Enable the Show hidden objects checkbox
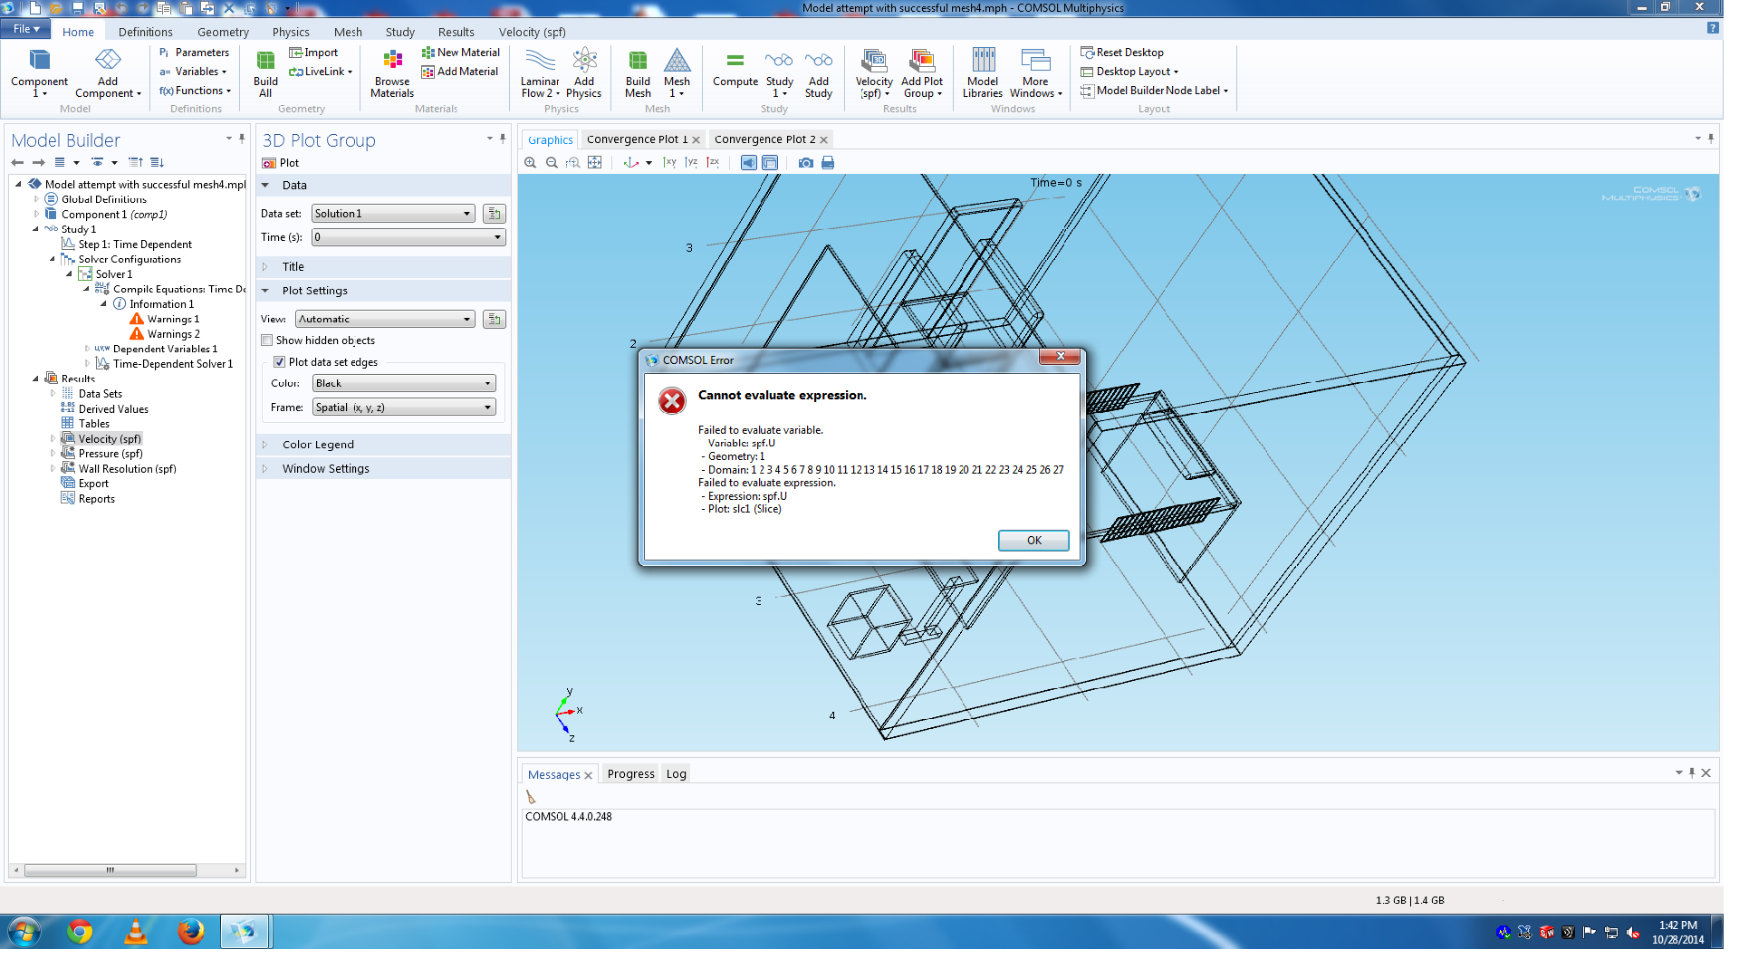The height and width of the screenshot is (978, 1739). click(x=267, y=340)
